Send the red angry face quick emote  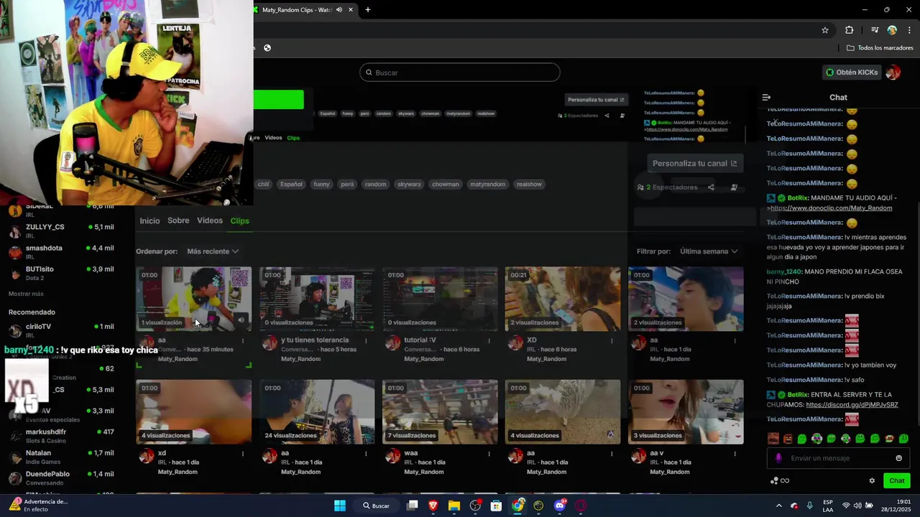pyautogui.click(x=787, y=439)
